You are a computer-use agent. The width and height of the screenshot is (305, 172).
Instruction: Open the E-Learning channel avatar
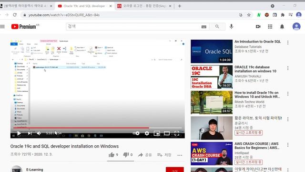point(17,169)
